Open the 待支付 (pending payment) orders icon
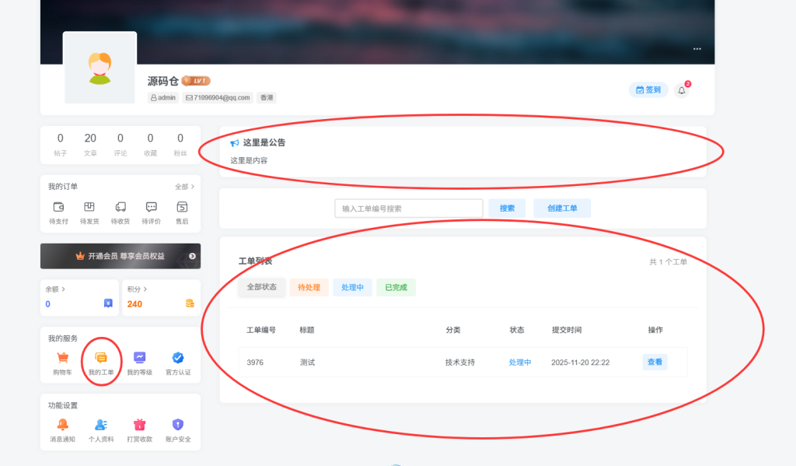Screen dimensions: 796x466 60,208
